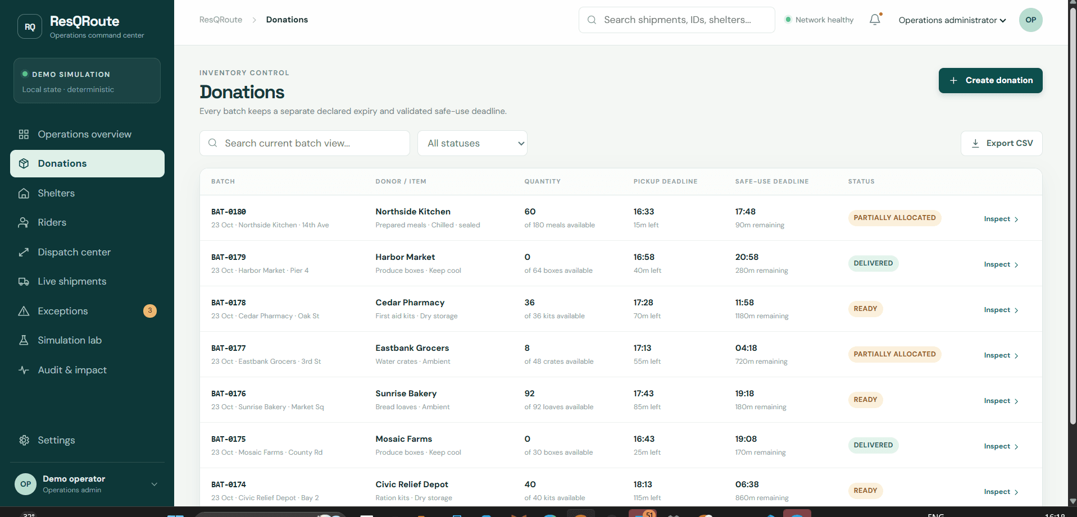Open the notifications bell icon
This screenshot has width=1077, height=517.
click(875, 20)
